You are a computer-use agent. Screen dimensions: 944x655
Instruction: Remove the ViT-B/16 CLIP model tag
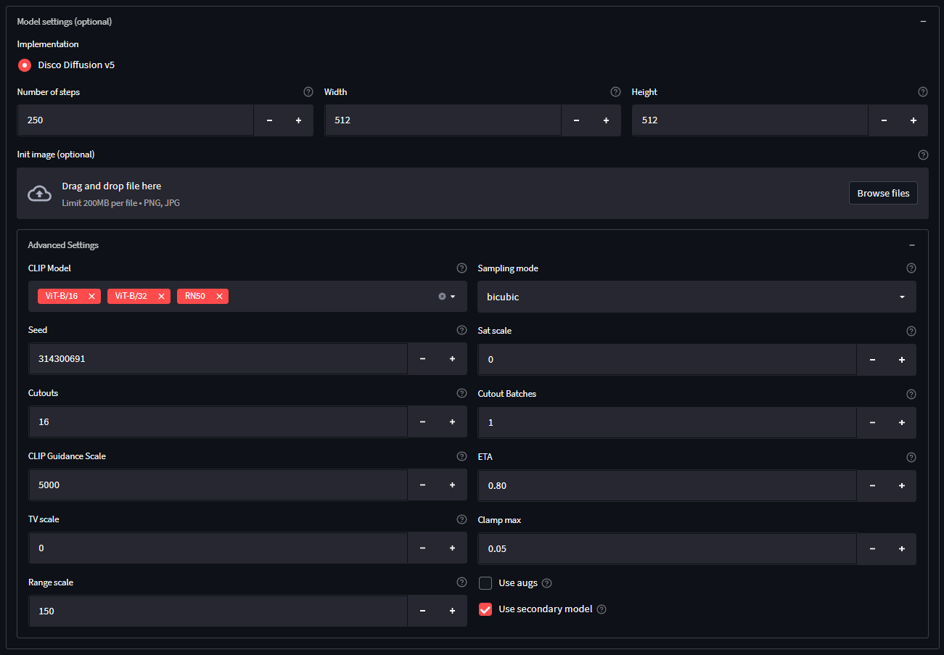click(x=91, y=296)
